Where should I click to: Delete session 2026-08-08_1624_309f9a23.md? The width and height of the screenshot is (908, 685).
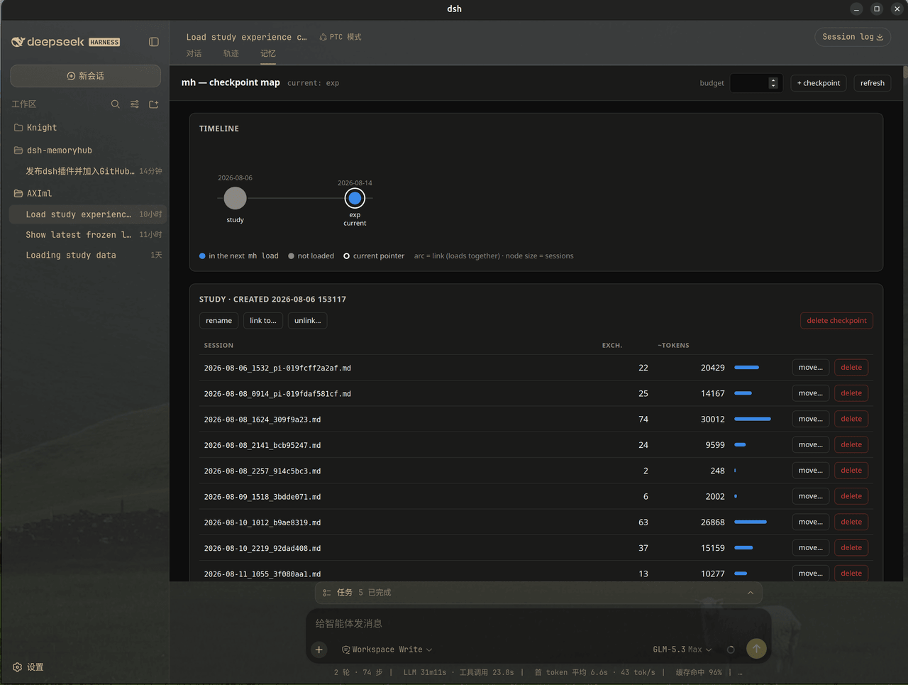851,419
